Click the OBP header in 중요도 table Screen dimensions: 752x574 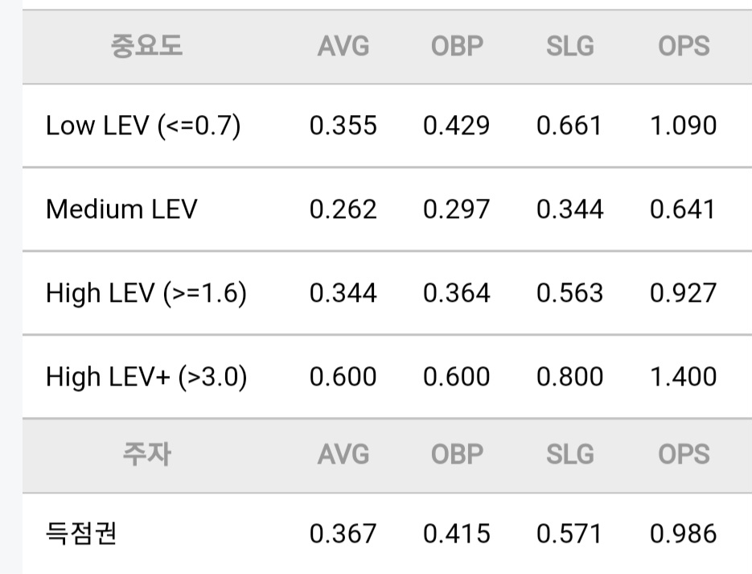457,47
